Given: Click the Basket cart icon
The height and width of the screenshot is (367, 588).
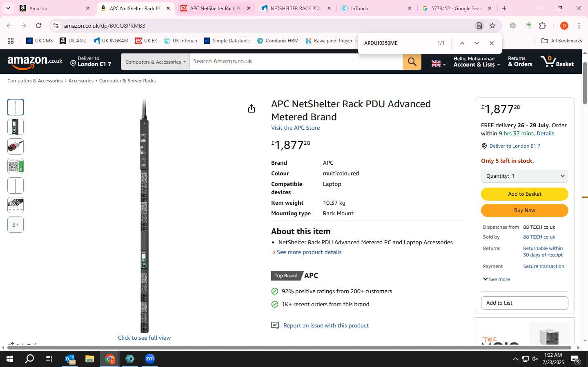Looking at the screenshot, I should pyautogui.click(x=557, y=61).
